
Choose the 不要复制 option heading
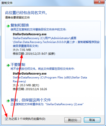coord(18,65)
